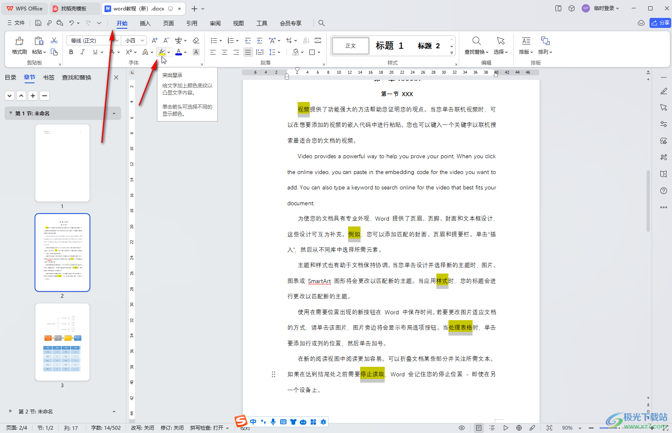Click the Arrange layers icon
672x433 pixels.
point(545,41)
